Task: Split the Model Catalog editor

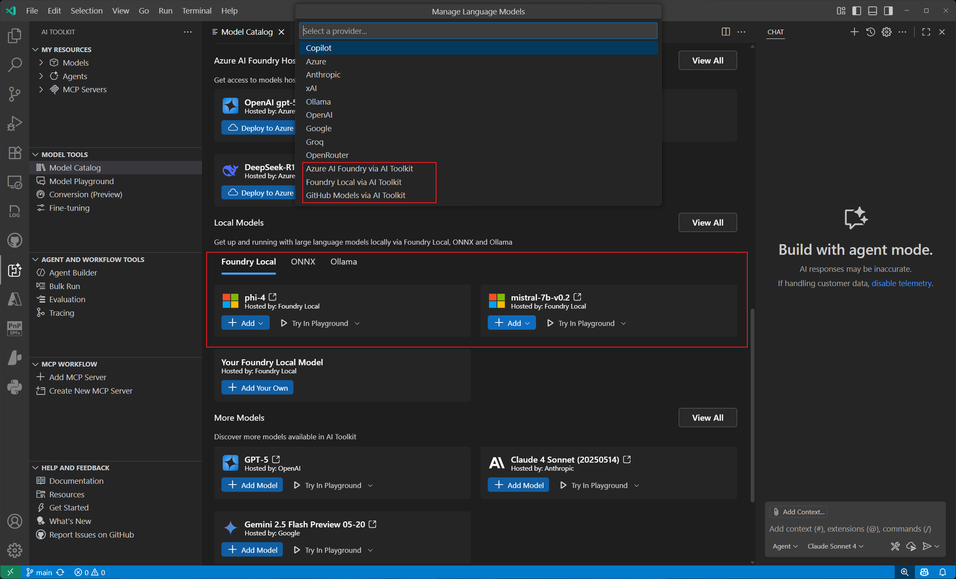Action: click(x=726, y=32)
